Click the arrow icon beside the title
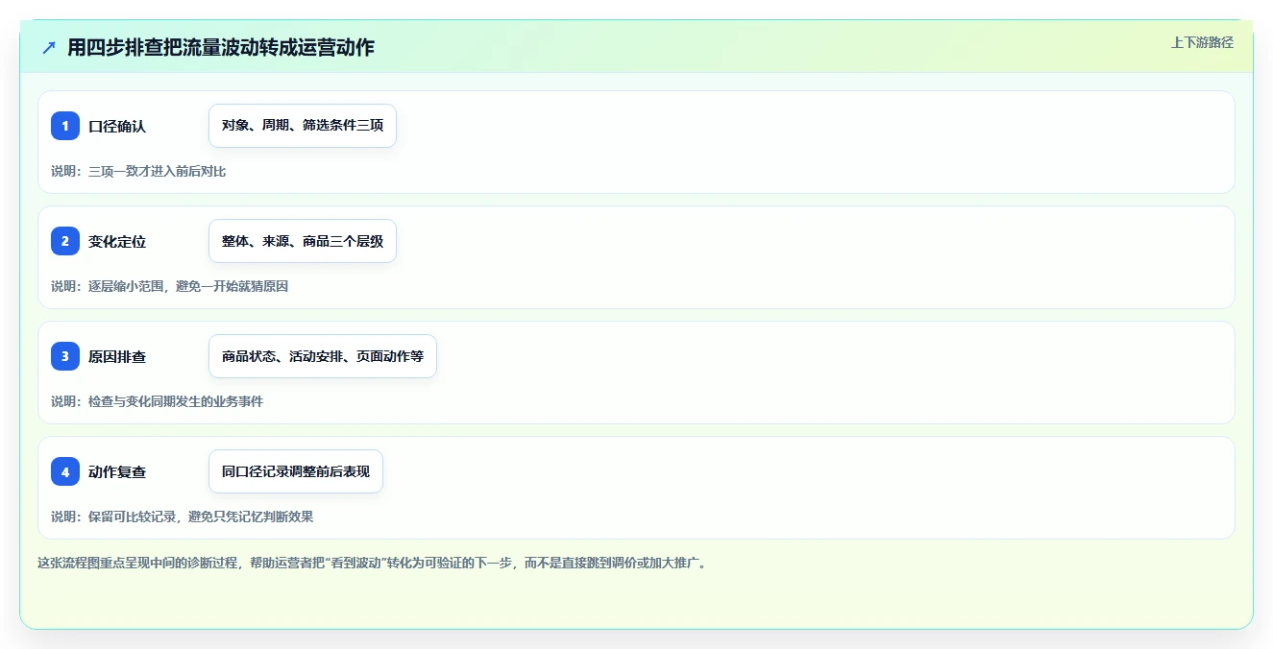 [49, 47]
